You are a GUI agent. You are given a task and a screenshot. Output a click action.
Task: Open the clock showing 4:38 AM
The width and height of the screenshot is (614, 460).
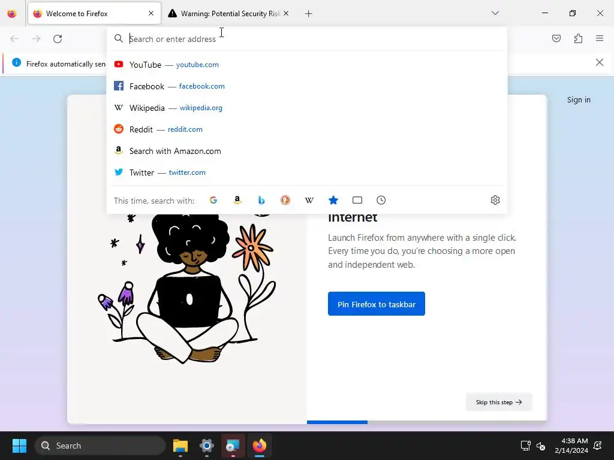click(x=571, y=446)
